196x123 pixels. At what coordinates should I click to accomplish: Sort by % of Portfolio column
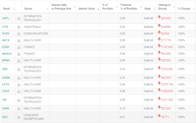(x=109, y=7)
